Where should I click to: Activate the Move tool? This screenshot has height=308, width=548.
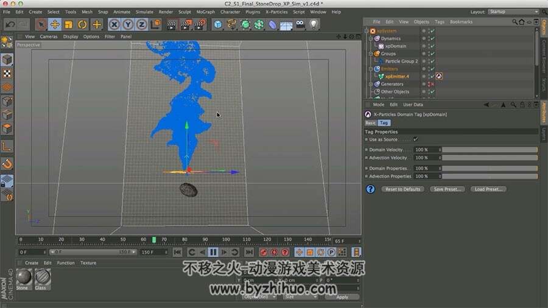pyautogui.click(x=55, y=24)
